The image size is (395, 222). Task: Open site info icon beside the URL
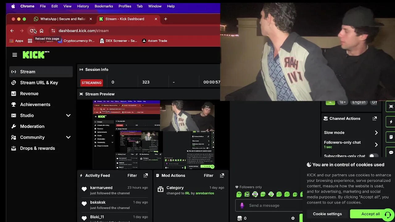click(x=53, y=31)
